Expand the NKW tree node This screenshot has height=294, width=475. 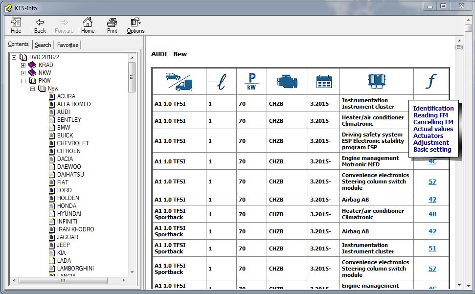pyautogui.click(x=23, y=73)
